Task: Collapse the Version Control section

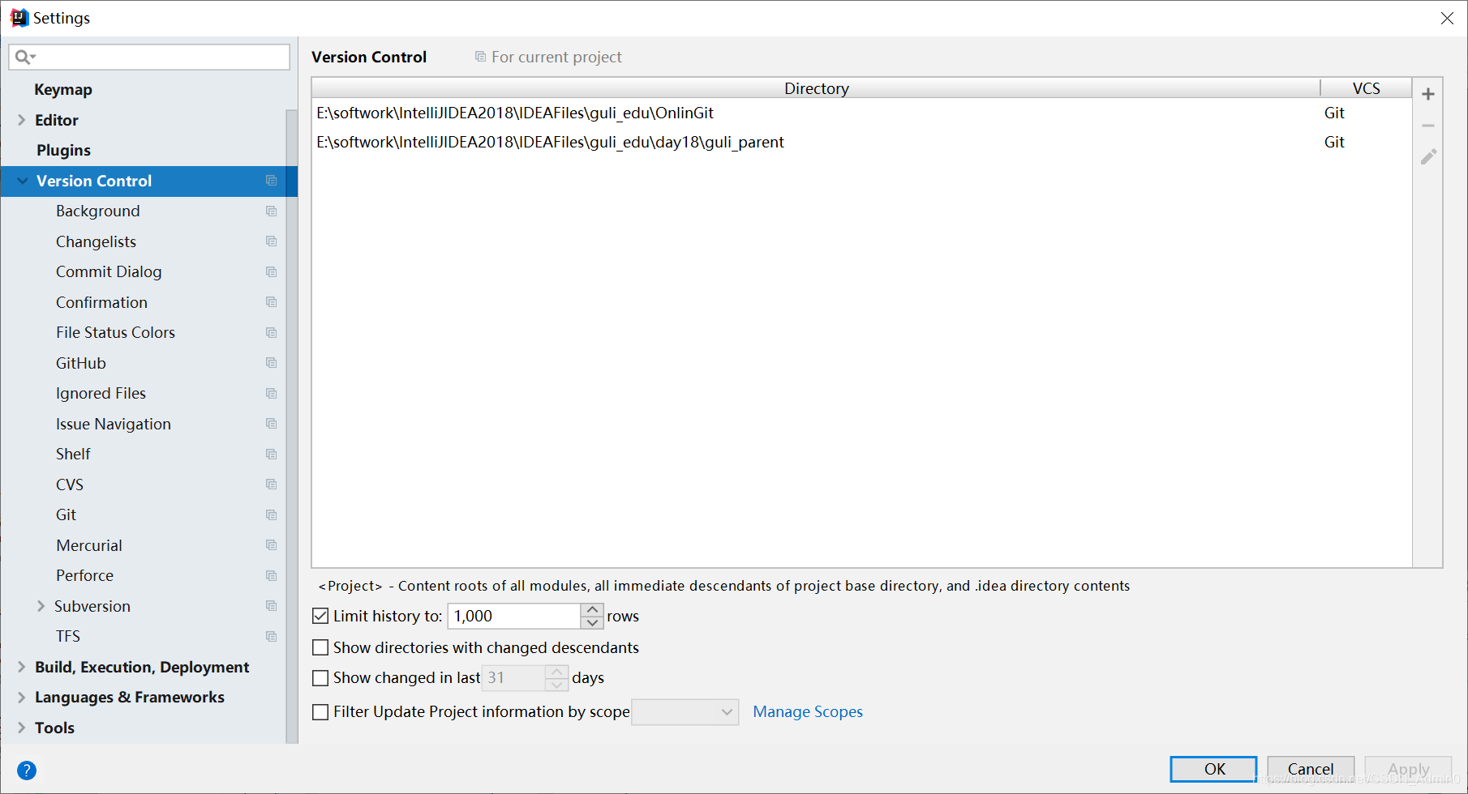Action: 22,181
